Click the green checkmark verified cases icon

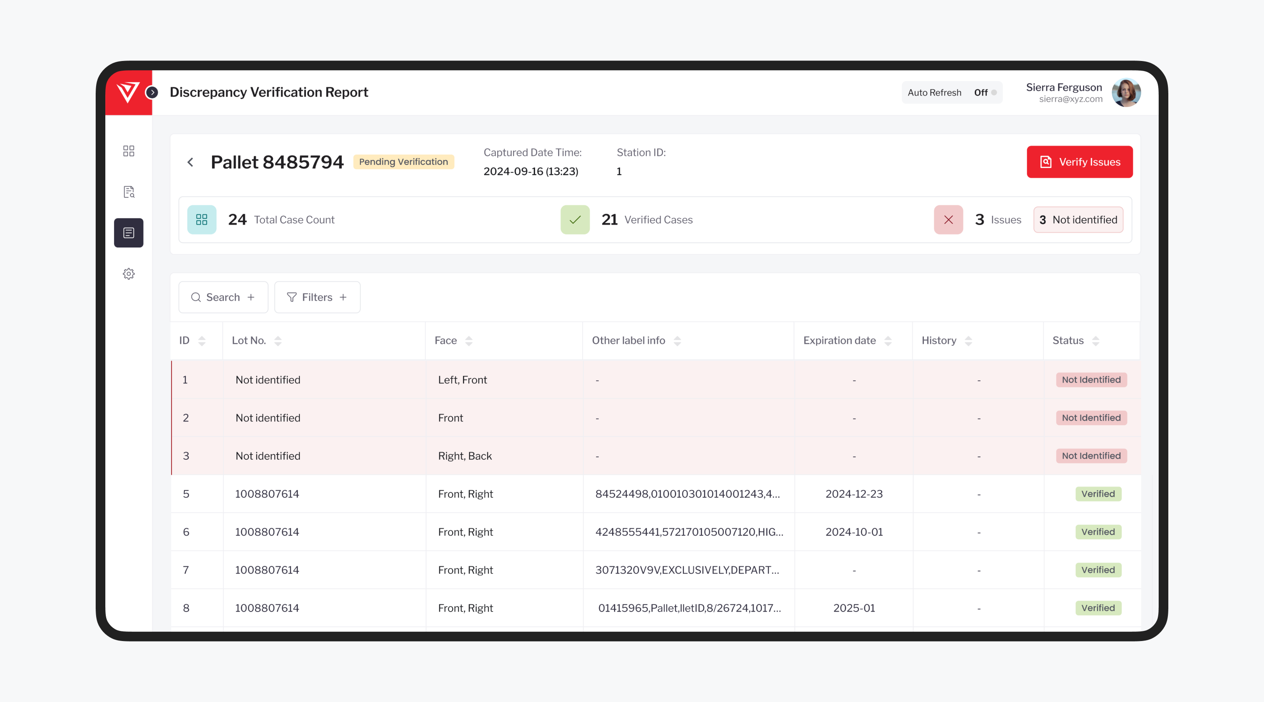pyautogui.click(x=575, y=220)
